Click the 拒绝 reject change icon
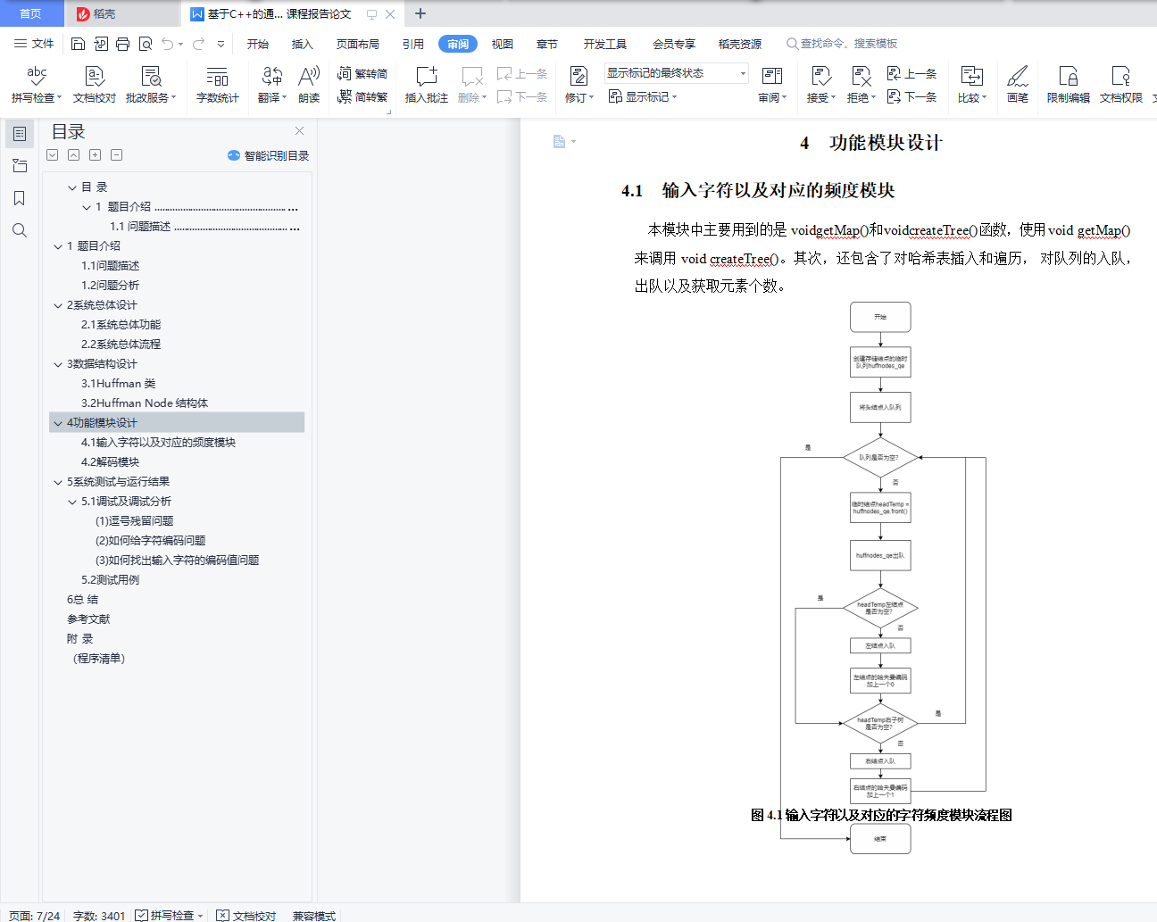This screenshot has width=1157, height=922. pyautogui.click(x=862, y=77)
